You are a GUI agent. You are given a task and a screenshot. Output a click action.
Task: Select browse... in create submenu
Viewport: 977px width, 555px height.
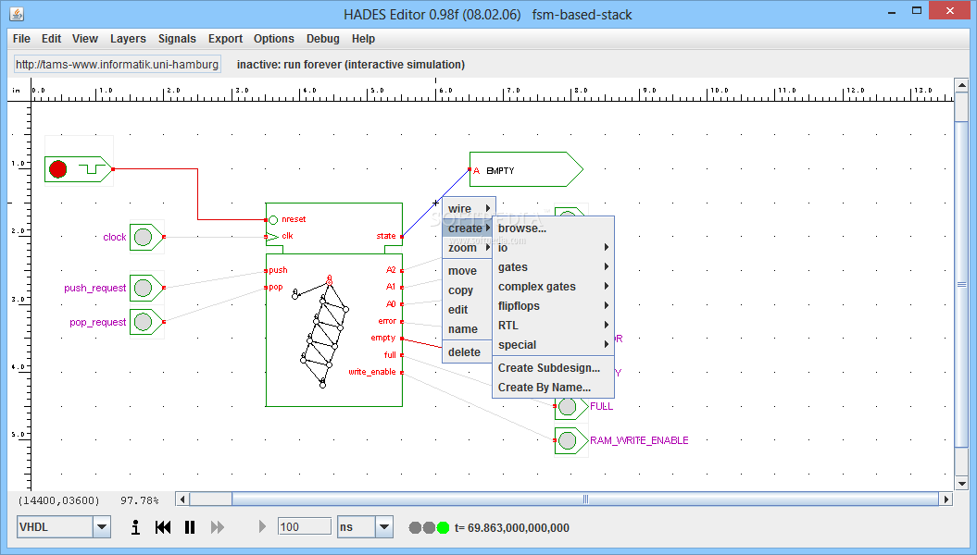(x=553, y=228)
